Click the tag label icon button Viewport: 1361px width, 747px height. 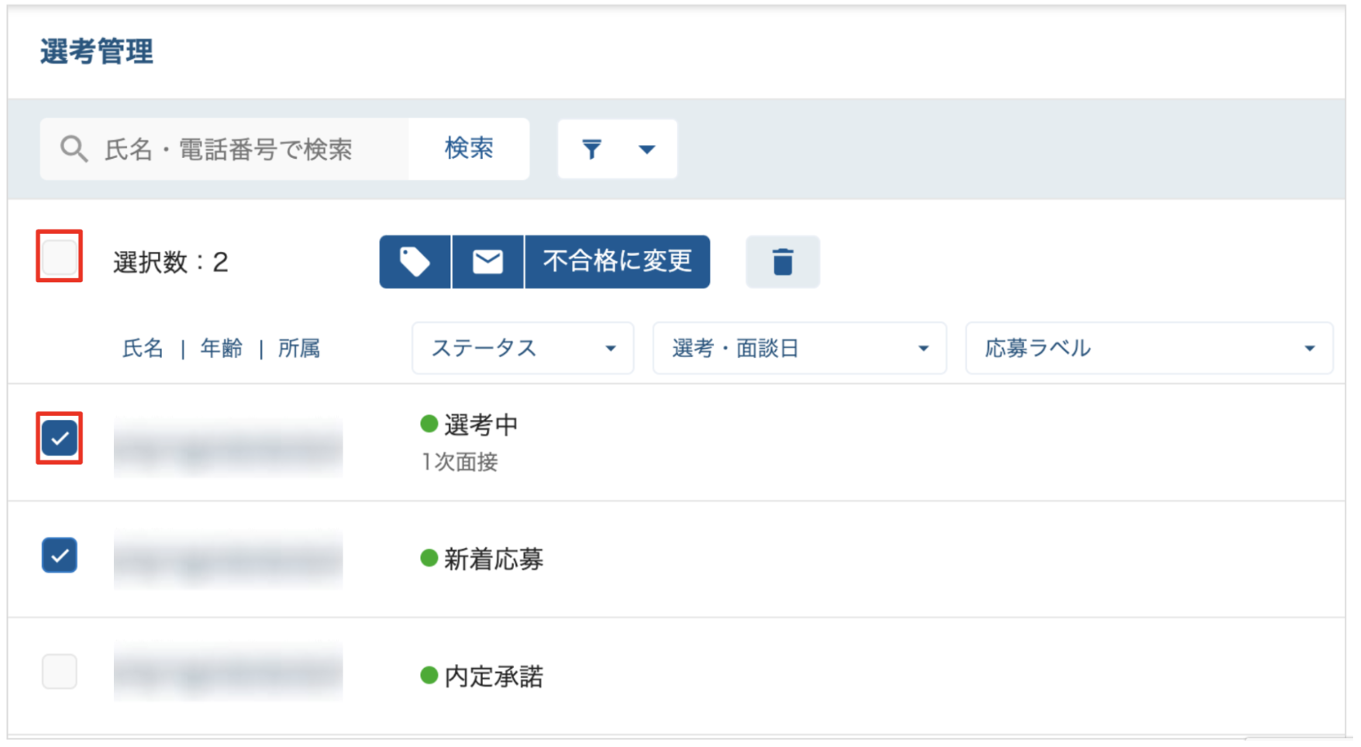tap(415, 262)
